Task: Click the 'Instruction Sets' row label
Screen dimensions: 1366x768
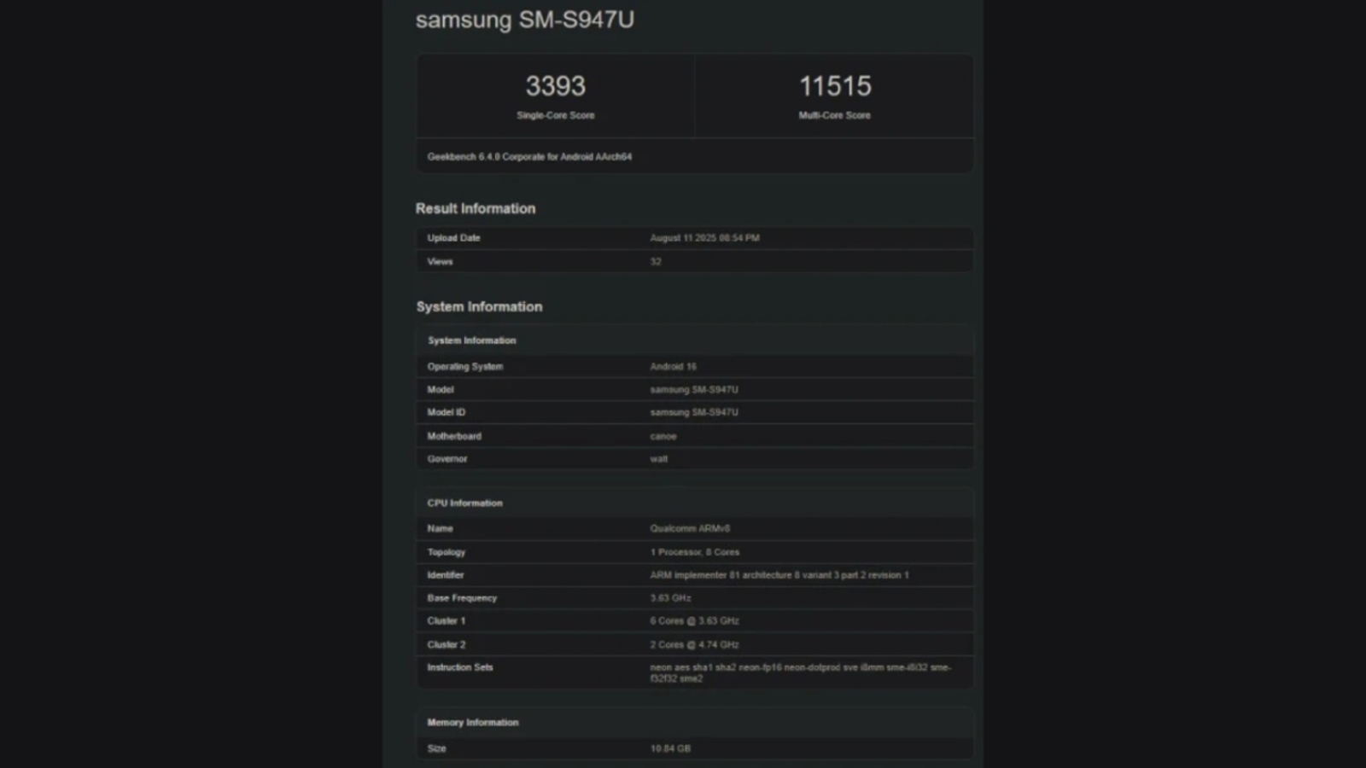Action: click(x=460, y=667)
